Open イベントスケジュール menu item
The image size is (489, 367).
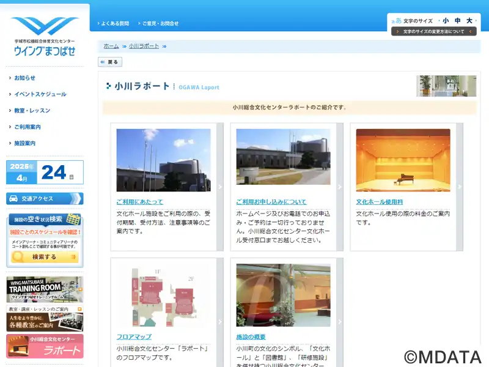[40, 94]
